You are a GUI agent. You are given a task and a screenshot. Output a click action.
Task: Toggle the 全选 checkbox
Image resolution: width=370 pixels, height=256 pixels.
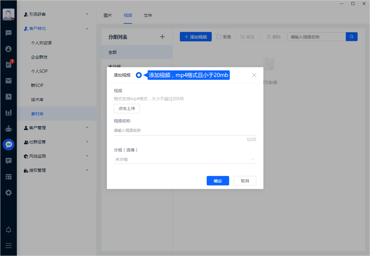pyautogui.click(x=219, y=37)
